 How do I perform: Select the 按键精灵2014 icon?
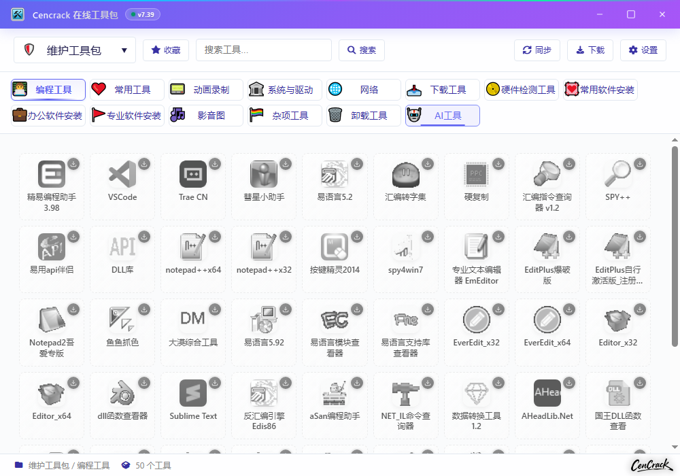click(x=335, y=247)
